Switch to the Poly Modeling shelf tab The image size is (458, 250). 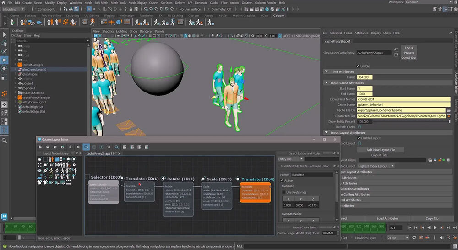click(x=51, y=16)
